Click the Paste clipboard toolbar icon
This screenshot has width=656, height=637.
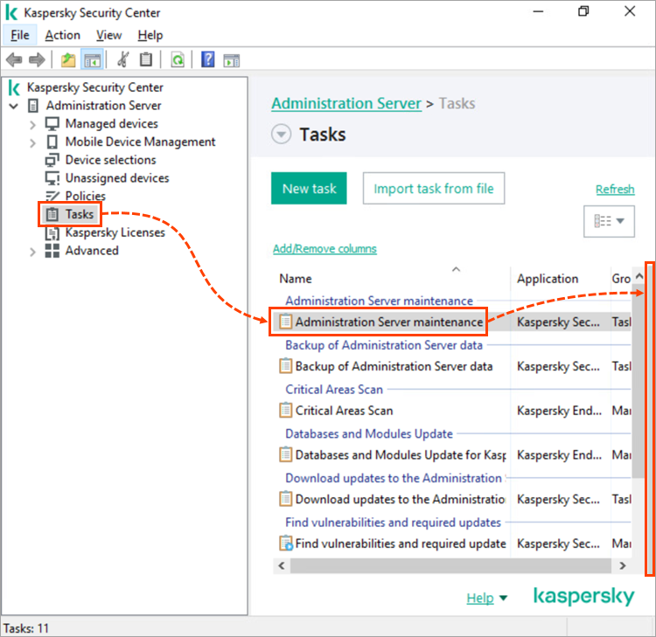coord(146,59)
